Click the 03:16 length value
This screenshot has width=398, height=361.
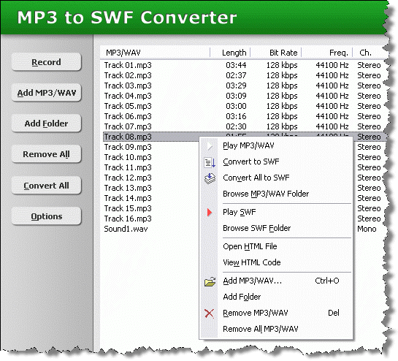236,116
